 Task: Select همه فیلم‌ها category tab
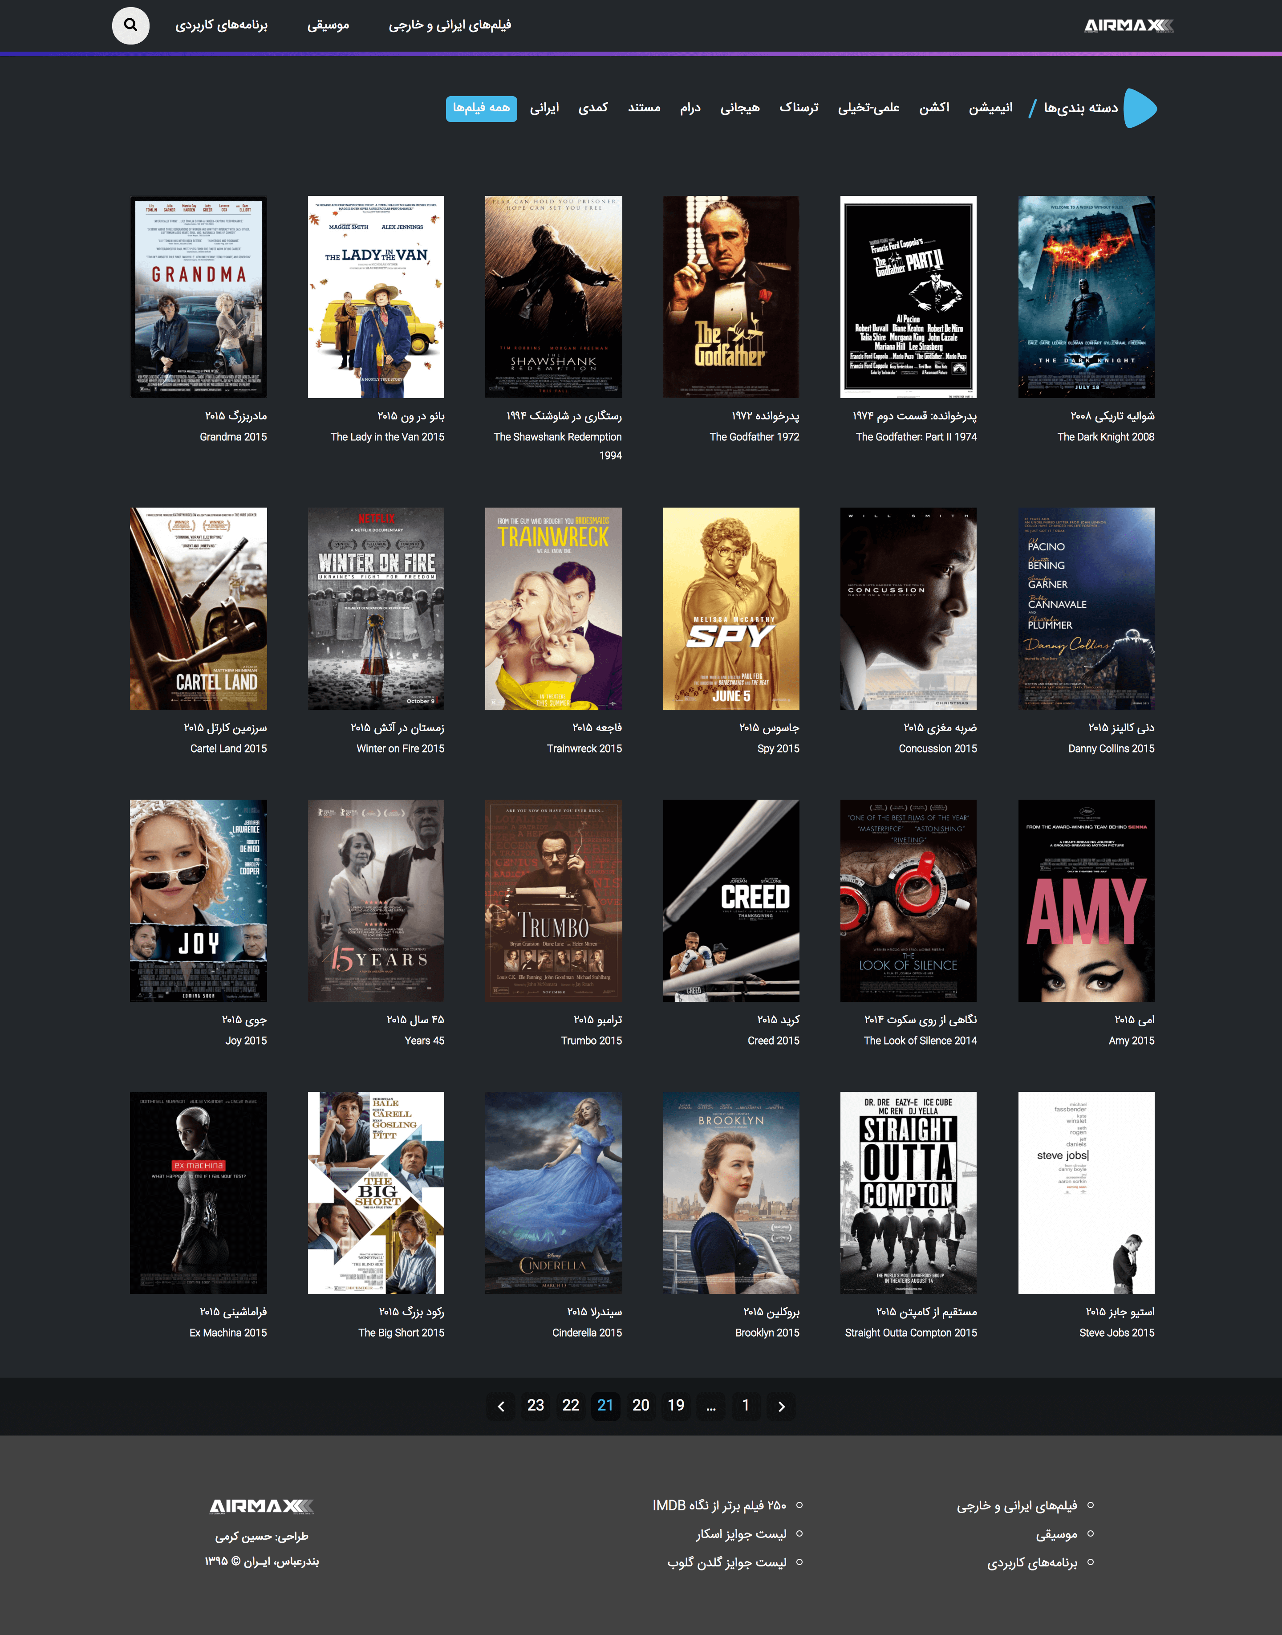click(481, 109)
